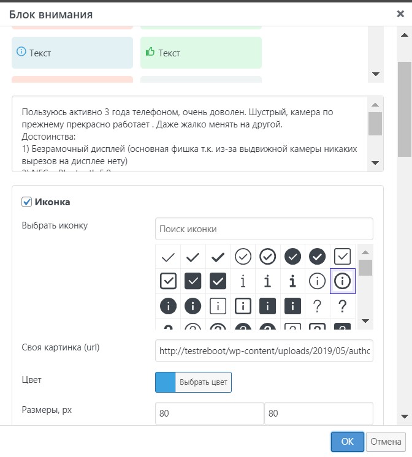Click the icon grid scroll-down arrow
The width and height of the screenshot is (412, 457).
365,321
